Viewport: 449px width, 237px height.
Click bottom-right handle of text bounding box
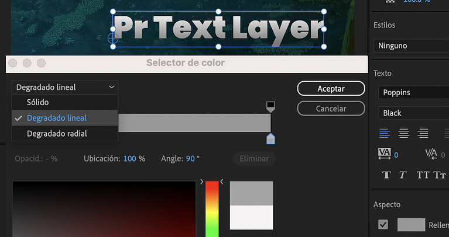click(x=324, y=47)
